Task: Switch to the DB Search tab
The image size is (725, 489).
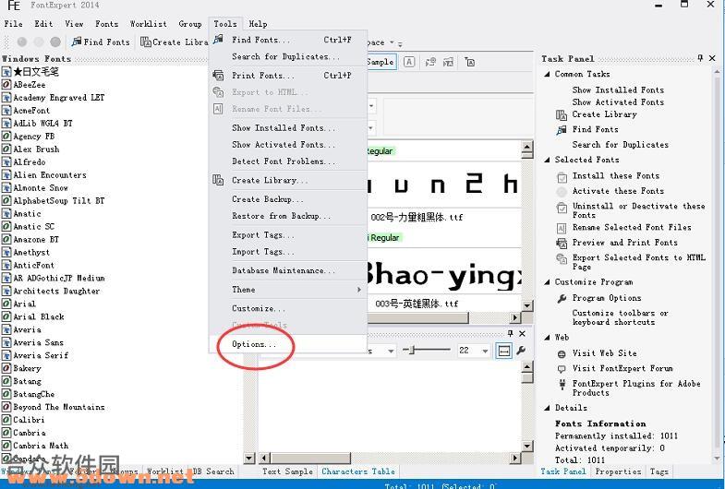Action: (213, 471)
